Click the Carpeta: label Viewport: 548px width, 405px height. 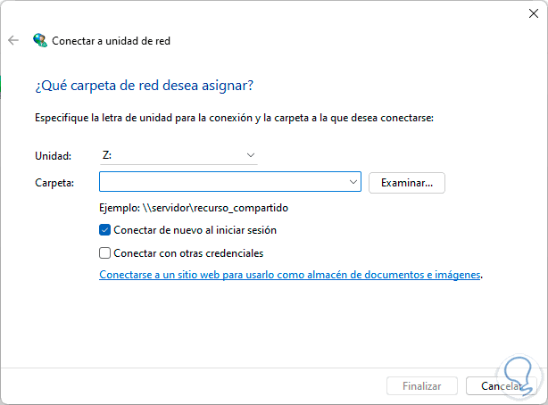54,183
